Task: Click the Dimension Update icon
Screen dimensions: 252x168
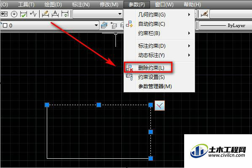Action: (65, 14)
